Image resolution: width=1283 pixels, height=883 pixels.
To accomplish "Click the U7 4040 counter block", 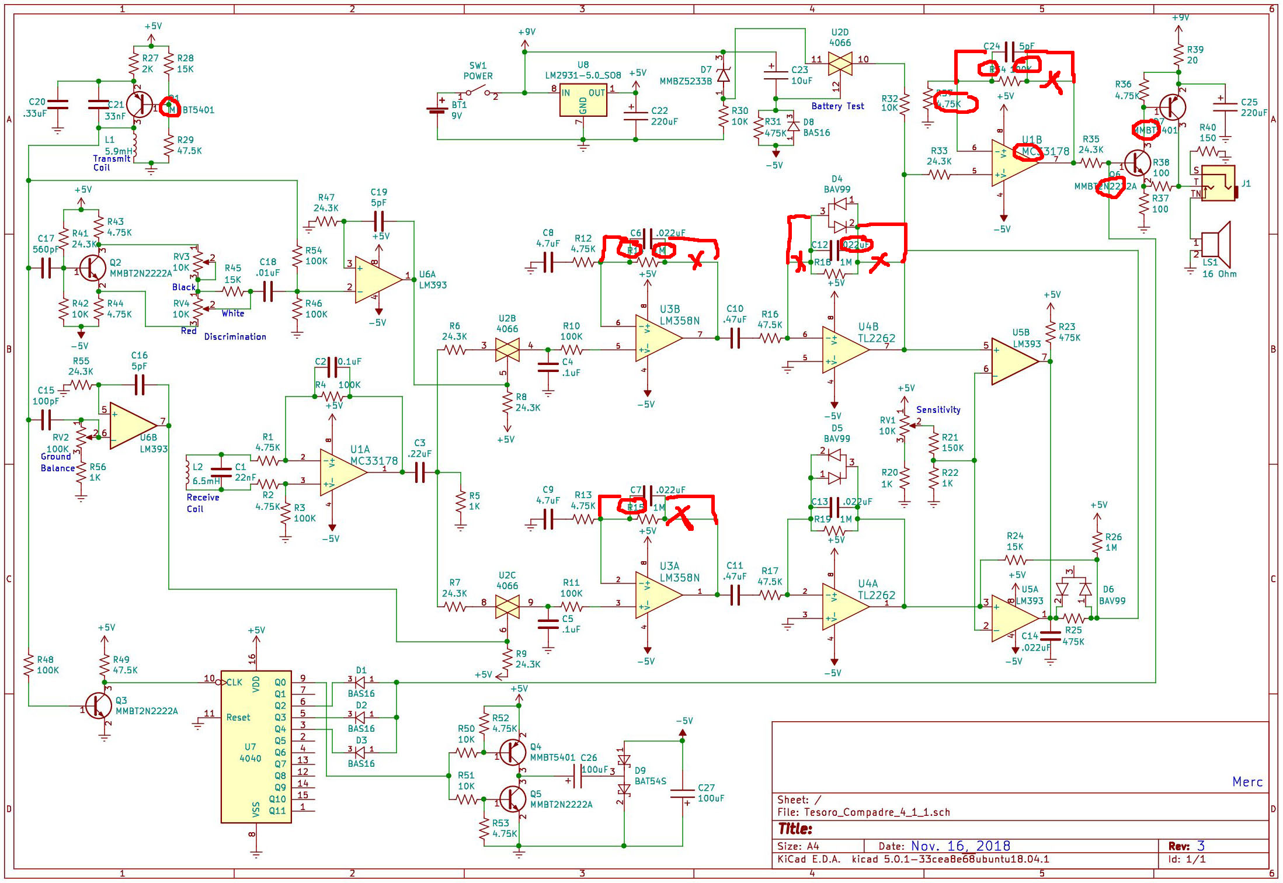I will click(256, 746).
